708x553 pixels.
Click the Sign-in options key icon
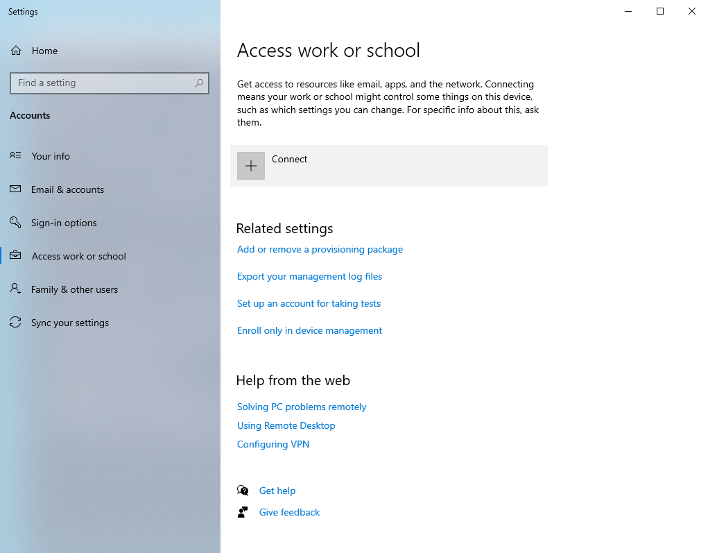(15, 222)
